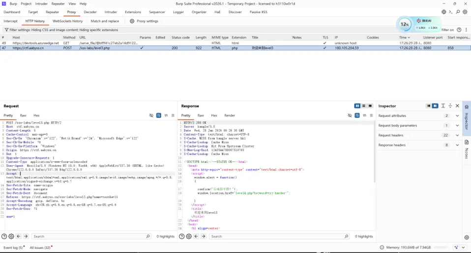Screen dimensions: 471x253
Task: Select combined tabbed request/response layout
Action: coord(370,106)
